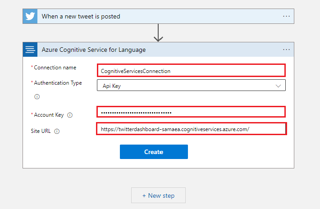Click the Create button
This screenshot has height=209, width=320.
coord(154,152)
